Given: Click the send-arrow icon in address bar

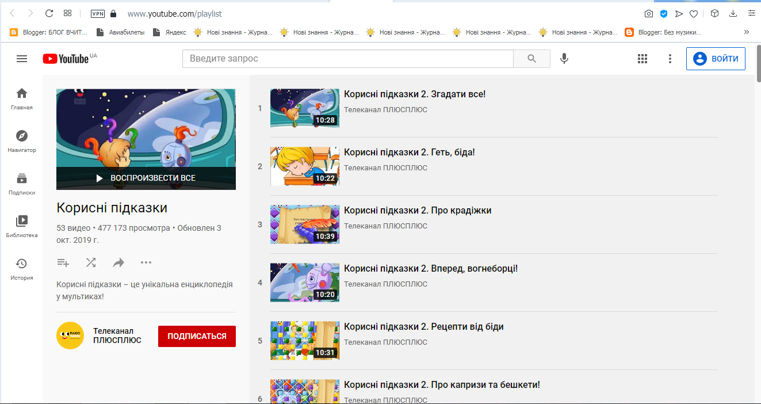Looking at the screenshot, I should (x=679, y=13).
